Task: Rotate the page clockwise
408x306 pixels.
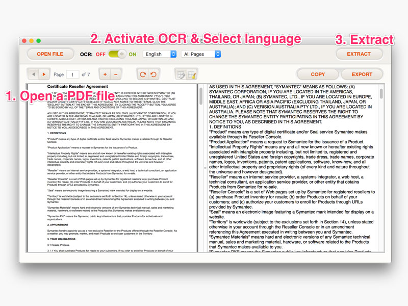Action: [143, 74]
